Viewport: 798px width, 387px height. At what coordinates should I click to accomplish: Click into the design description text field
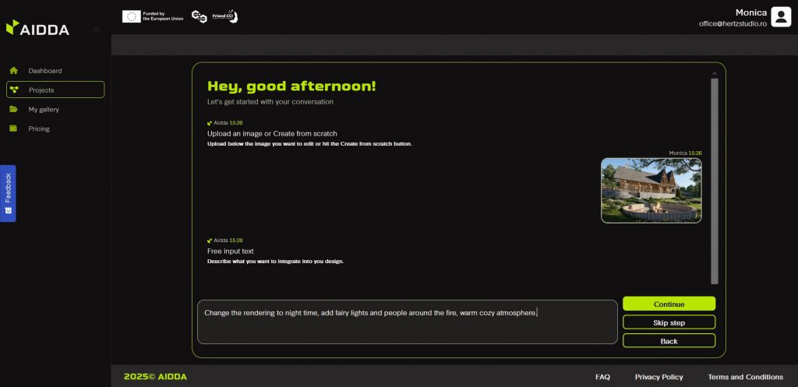(x=407, y=322)
